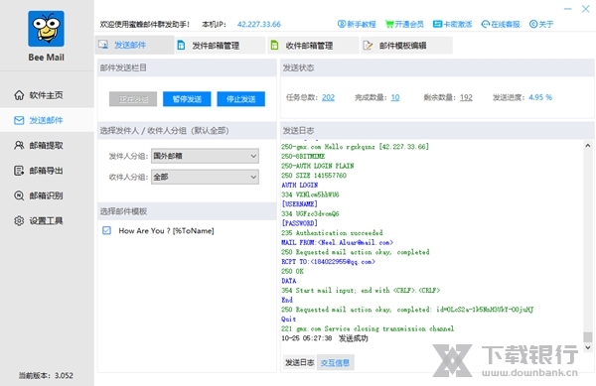Switch to the 发件邮箱管理 tab
Viewport: 596px width, 386px height.
(x=221, y=46)
